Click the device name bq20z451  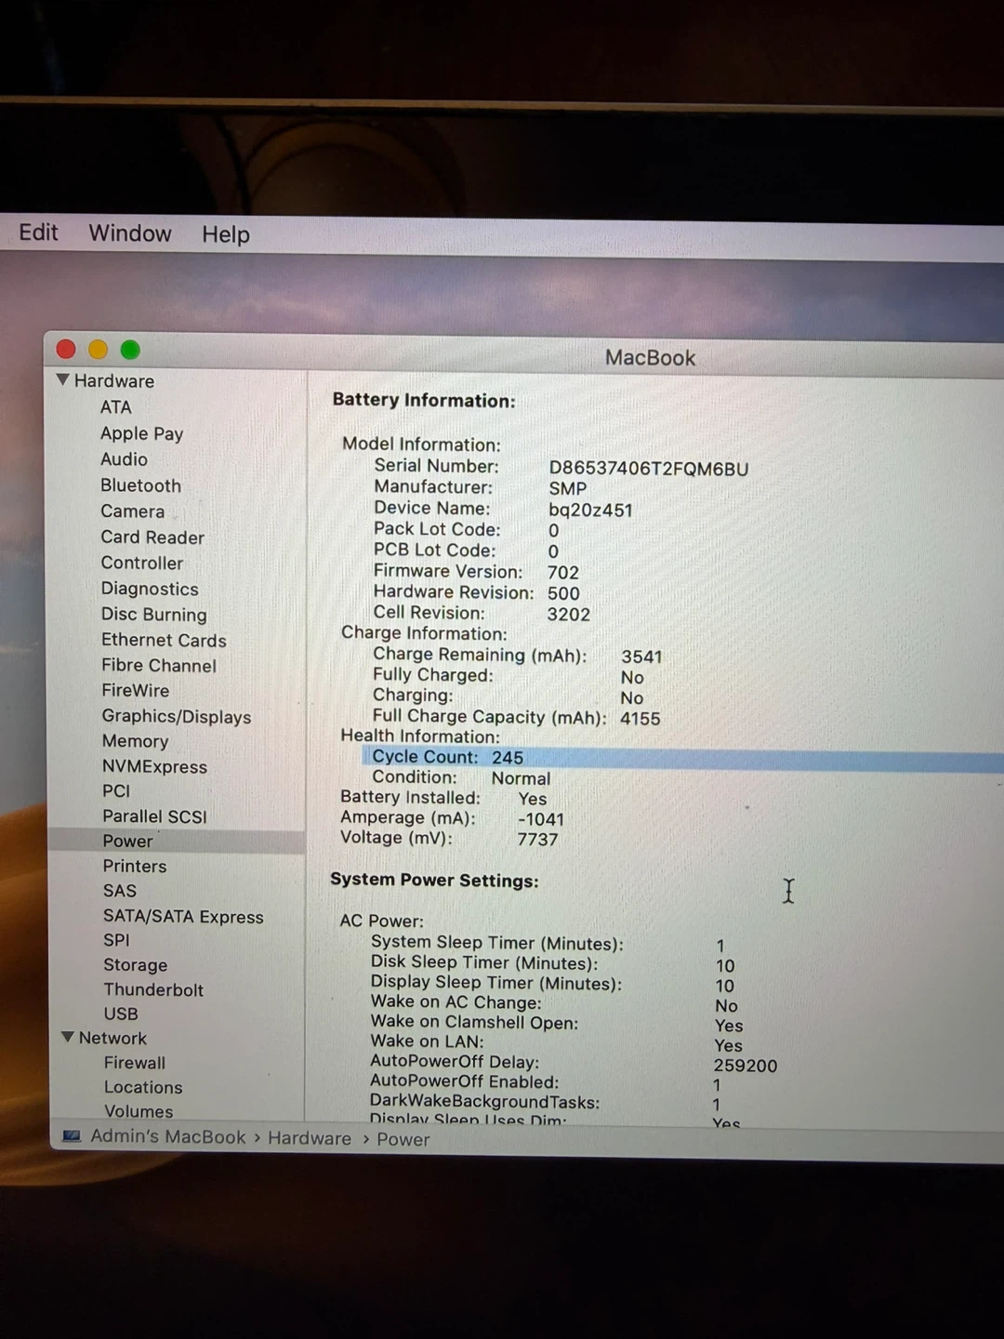point(590,510)
